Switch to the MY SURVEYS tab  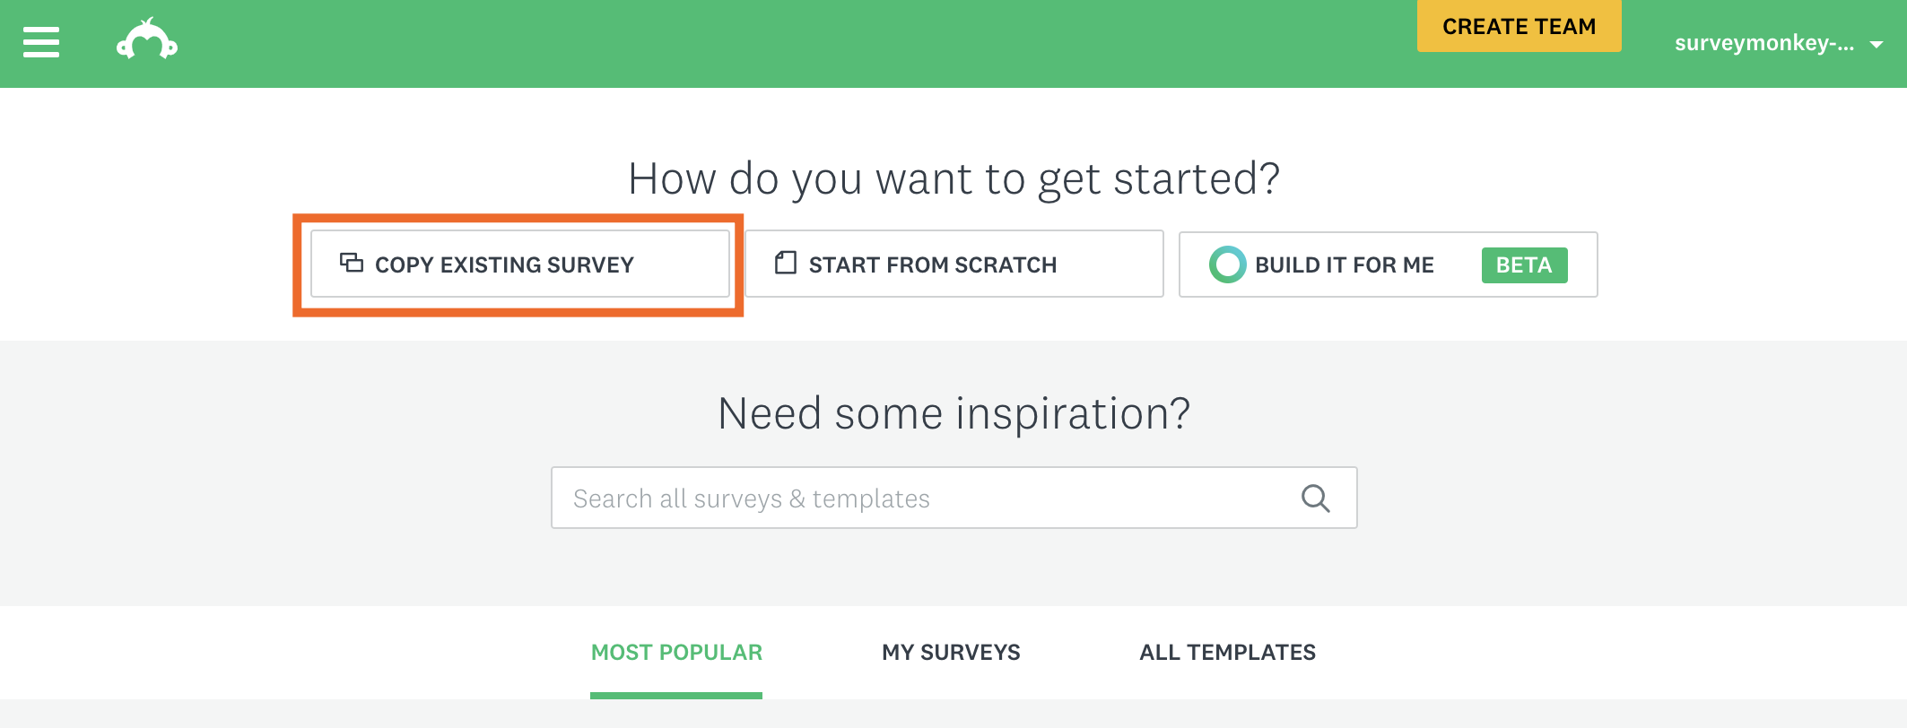click(951, 653)
